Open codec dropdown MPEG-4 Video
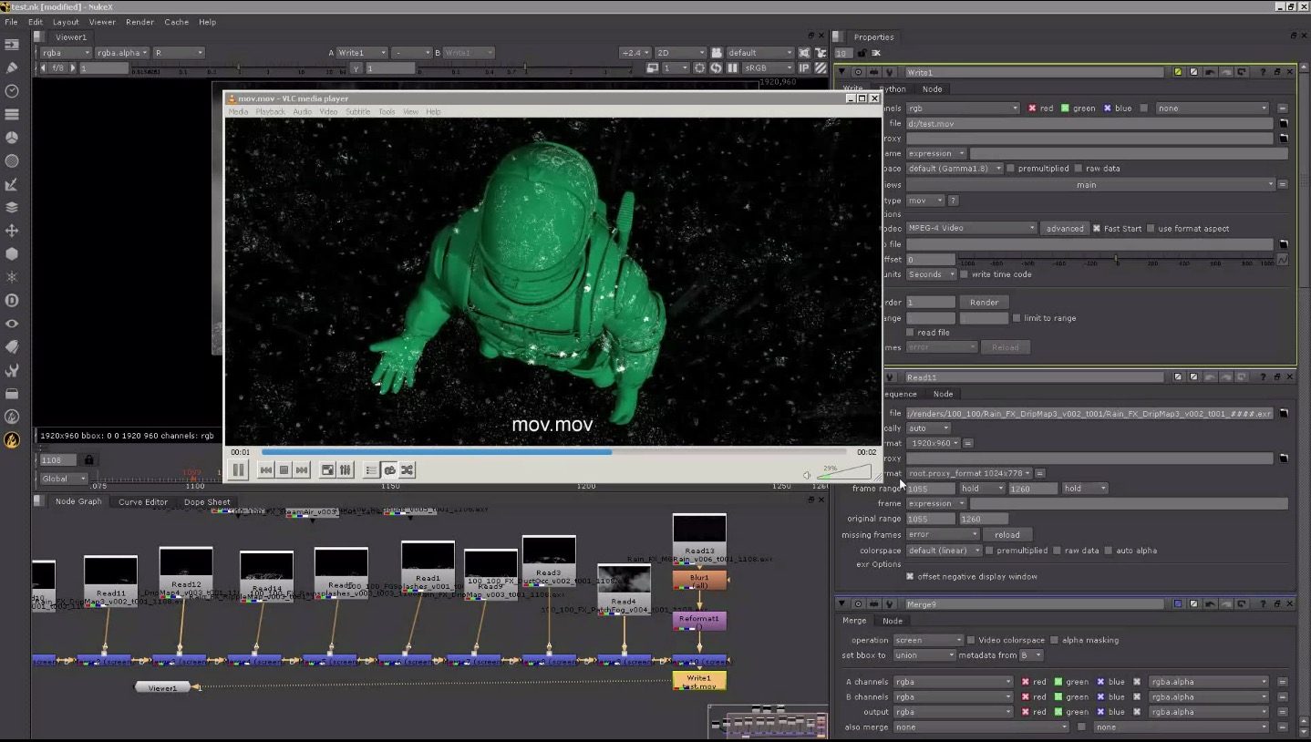The image size is (1311, 742). [971, 228]
